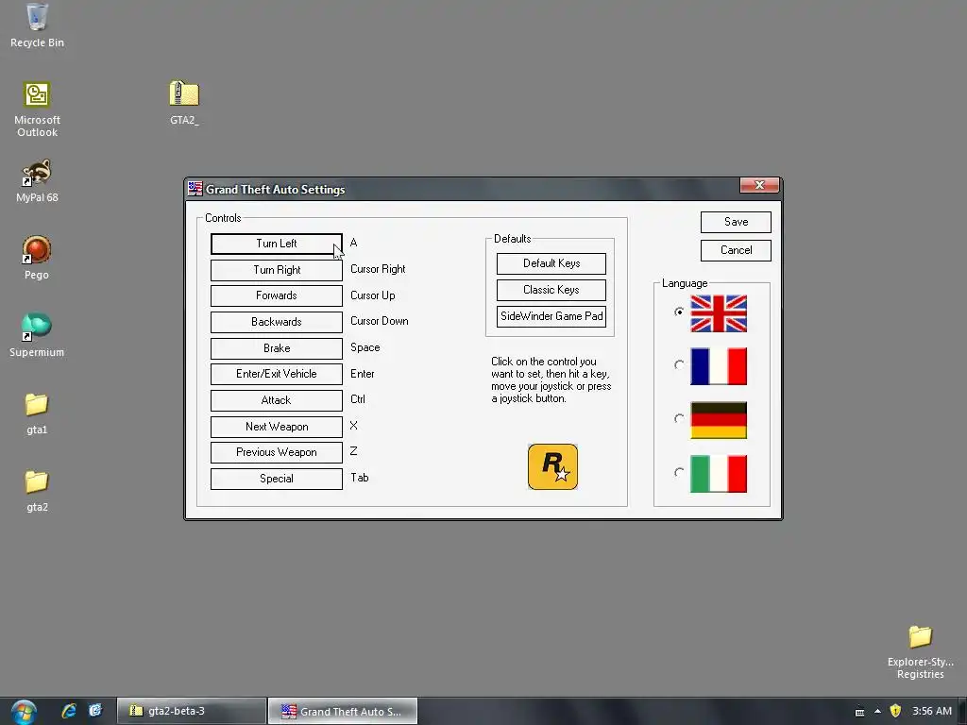
Task: Click the 'Space' key binding text
Action: (365, 347)
